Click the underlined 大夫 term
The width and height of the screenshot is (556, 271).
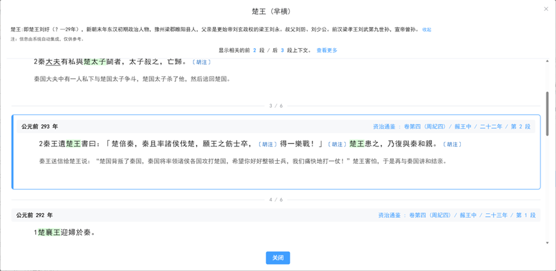pyautogui.click(x=53, y=62)
